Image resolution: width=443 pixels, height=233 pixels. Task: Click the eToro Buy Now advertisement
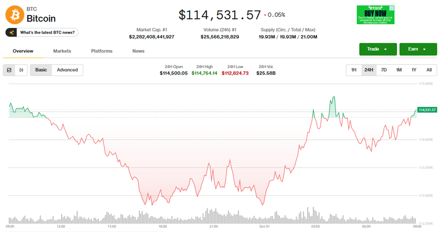pos(375,15)
